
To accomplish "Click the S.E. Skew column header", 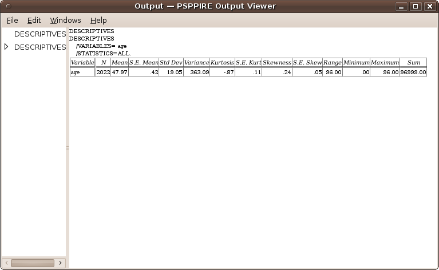I will 307,63.
